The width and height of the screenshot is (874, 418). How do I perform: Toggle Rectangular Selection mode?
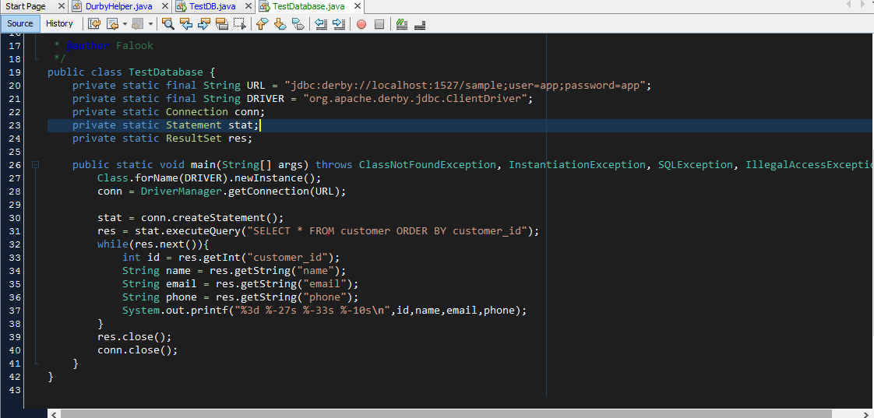tap(240, 24)
